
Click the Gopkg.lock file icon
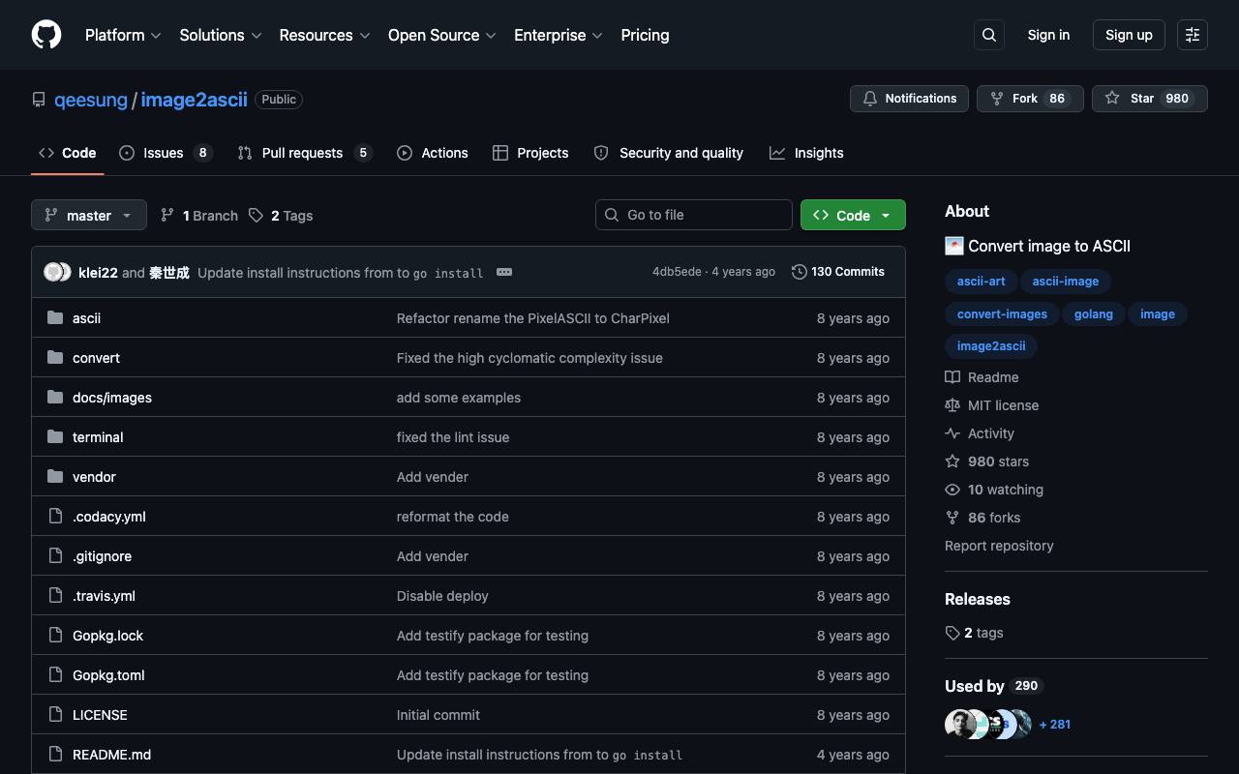[55, 636]
